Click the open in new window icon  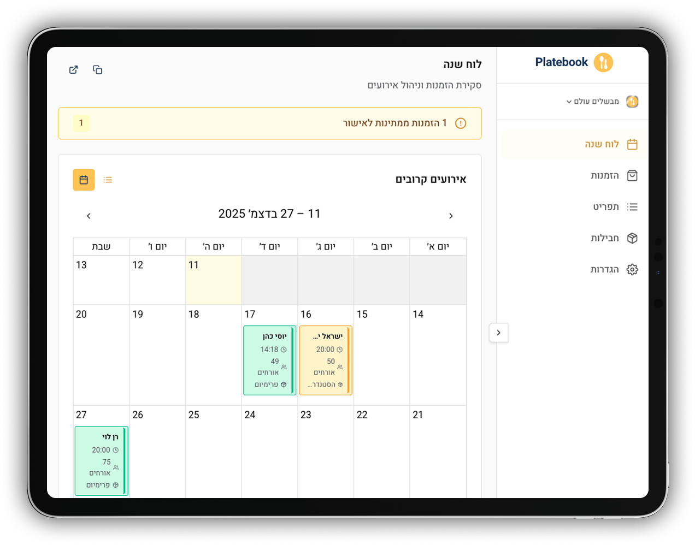click(x=73, y=70)
